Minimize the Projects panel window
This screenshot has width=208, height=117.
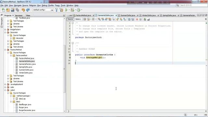click(64, 16)
